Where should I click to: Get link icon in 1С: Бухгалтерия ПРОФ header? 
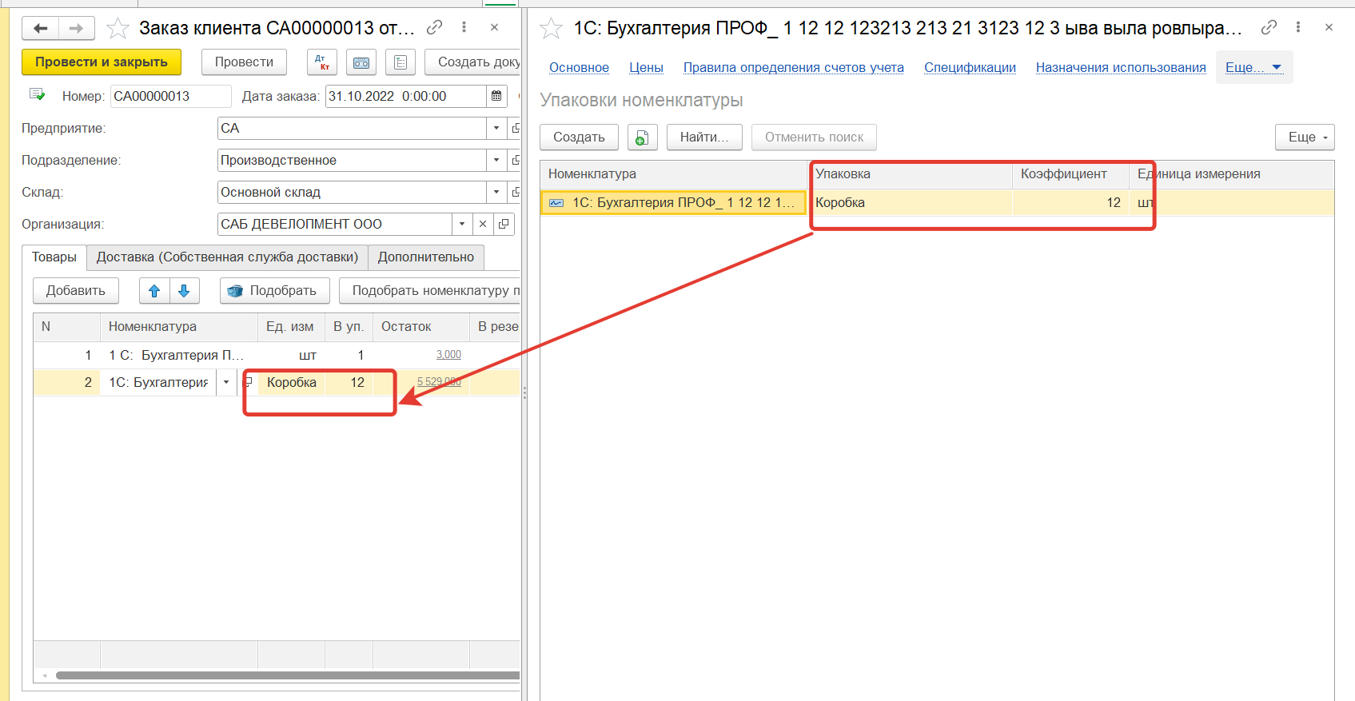tap(1269, 28)
